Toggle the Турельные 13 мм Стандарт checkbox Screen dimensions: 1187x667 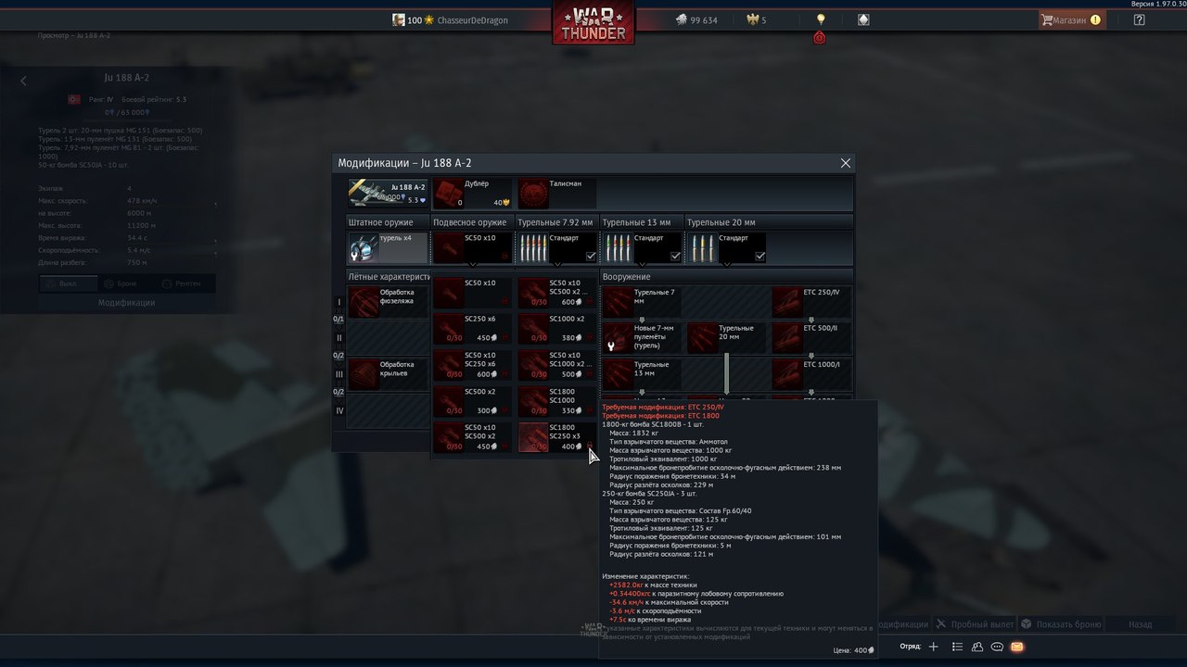pyautogui.click(x=675, y=257)
